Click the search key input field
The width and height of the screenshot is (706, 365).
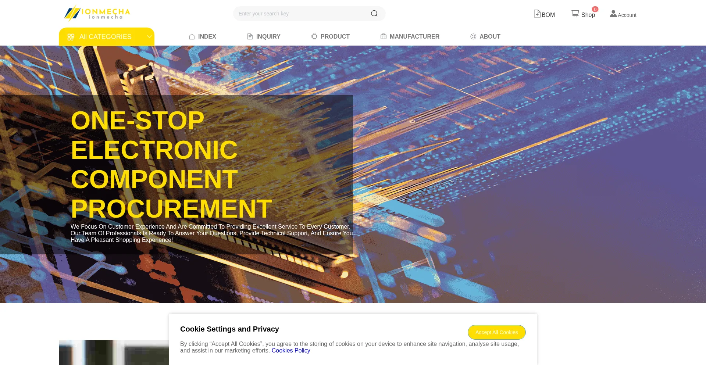pyautogui.click(x=302, y=14)
